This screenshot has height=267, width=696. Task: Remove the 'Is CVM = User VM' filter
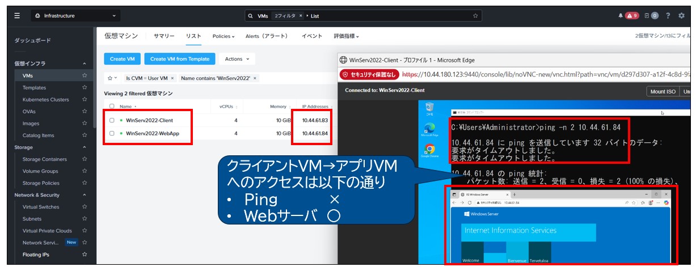pos(172,78)
